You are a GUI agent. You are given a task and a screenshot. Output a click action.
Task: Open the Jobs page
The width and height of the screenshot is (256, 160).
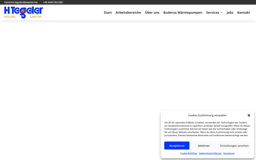click(230, 12)
